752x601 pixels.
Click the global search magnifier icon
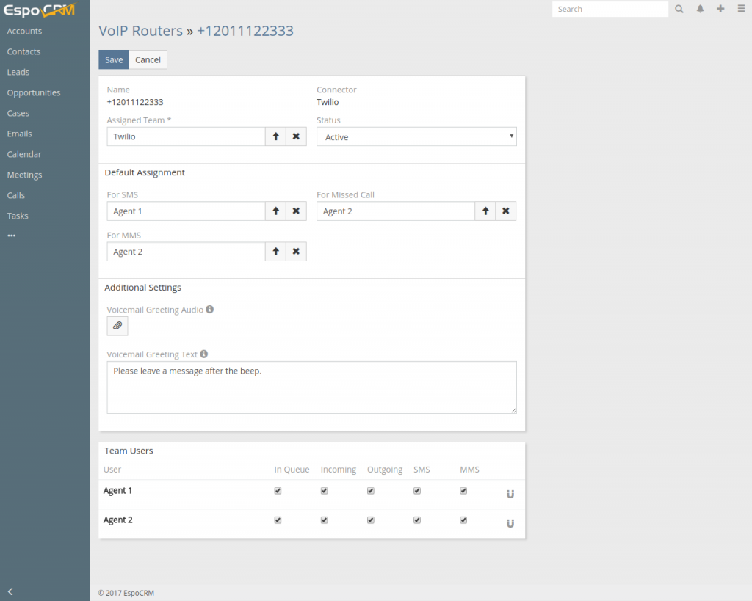coord(679,9)
